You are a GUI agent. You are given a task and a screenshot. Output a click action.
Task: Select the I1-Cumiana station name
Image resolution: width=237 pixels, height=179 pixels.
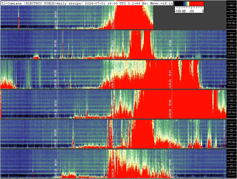[11, 3]
